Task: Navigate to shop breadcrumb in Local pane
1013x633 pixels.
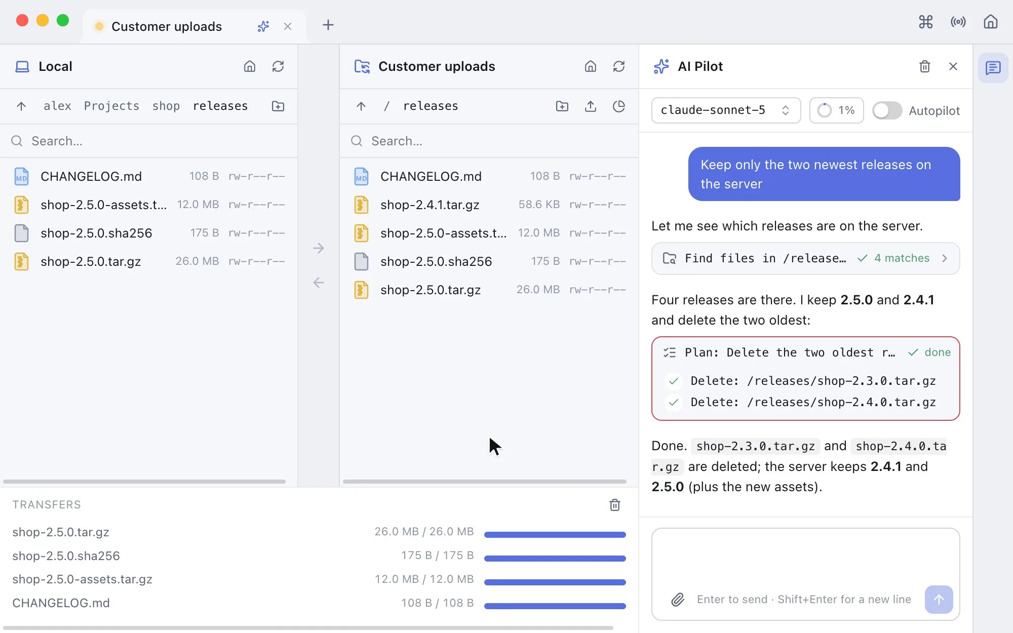Action: (x=166, y=106)
